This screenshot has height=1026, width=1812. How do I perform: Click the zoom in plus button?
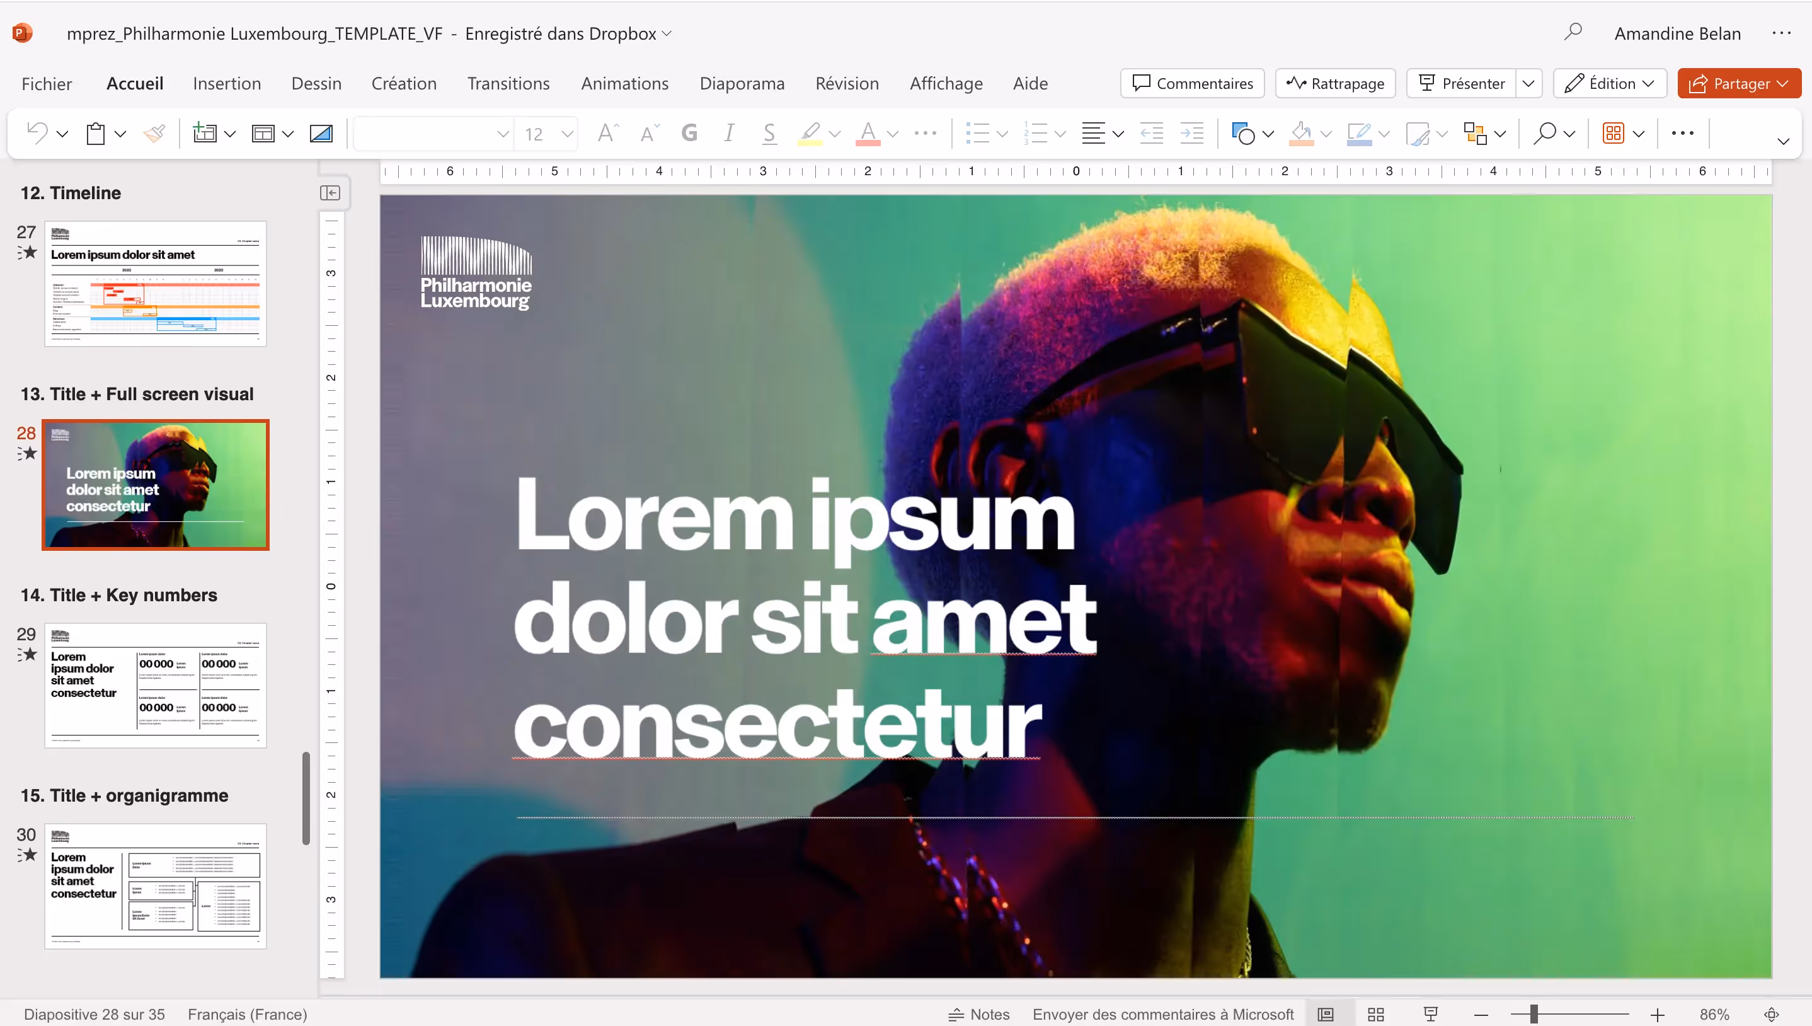point(1658,1015)
